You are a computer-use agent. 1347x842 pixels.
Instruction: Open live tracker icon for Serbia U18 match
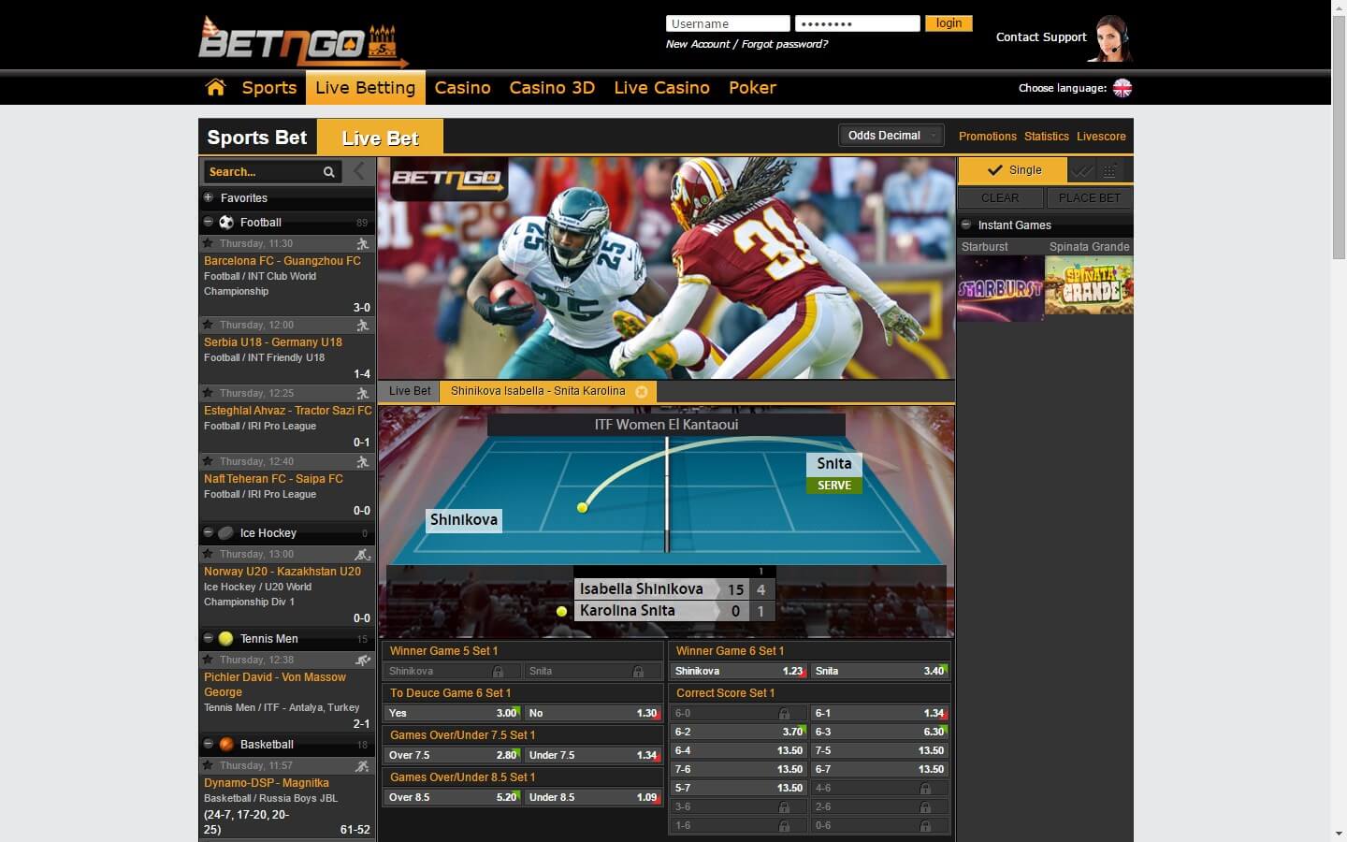coord(362,325)
